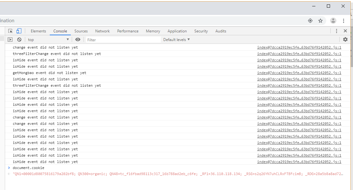The height and width of the screenshot is (190, 353).
Task: Switch to the Network tab
Action: 102,31
